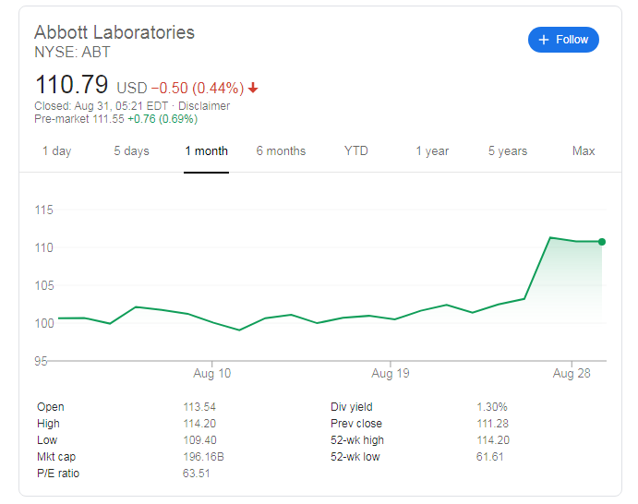Viewport: 638px width, 504px height.
Task: Click the Closed: Aug 31, 05:21 EDT text
Action: point(102,106)
